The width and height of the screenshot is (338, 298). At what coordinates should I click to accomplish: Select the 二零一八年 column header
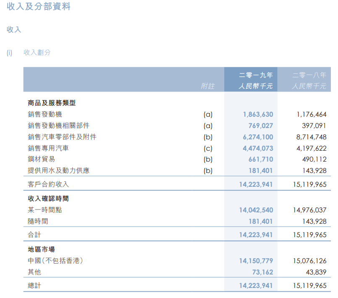point(309,75)
